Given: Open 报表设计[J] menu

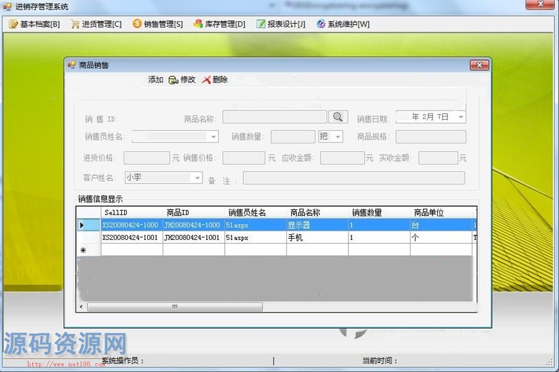Looking at the screenshot, I should point(281,24).
